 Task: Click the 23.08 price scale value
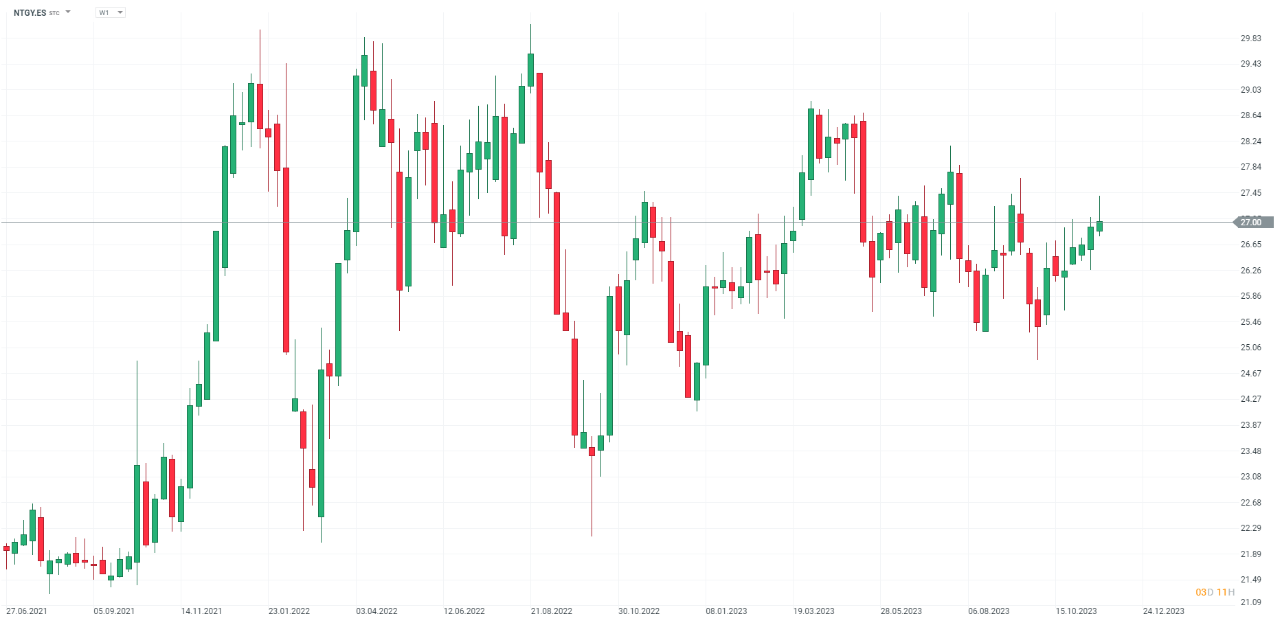[1250, 477]
